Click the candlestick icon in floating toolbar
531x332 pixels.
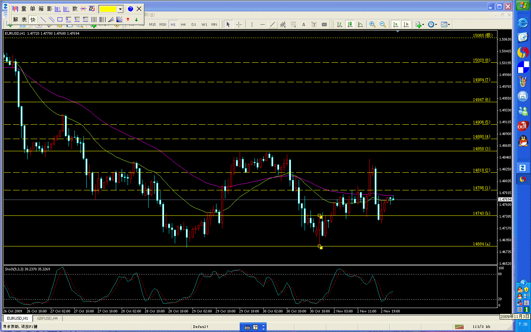point(15,9)
